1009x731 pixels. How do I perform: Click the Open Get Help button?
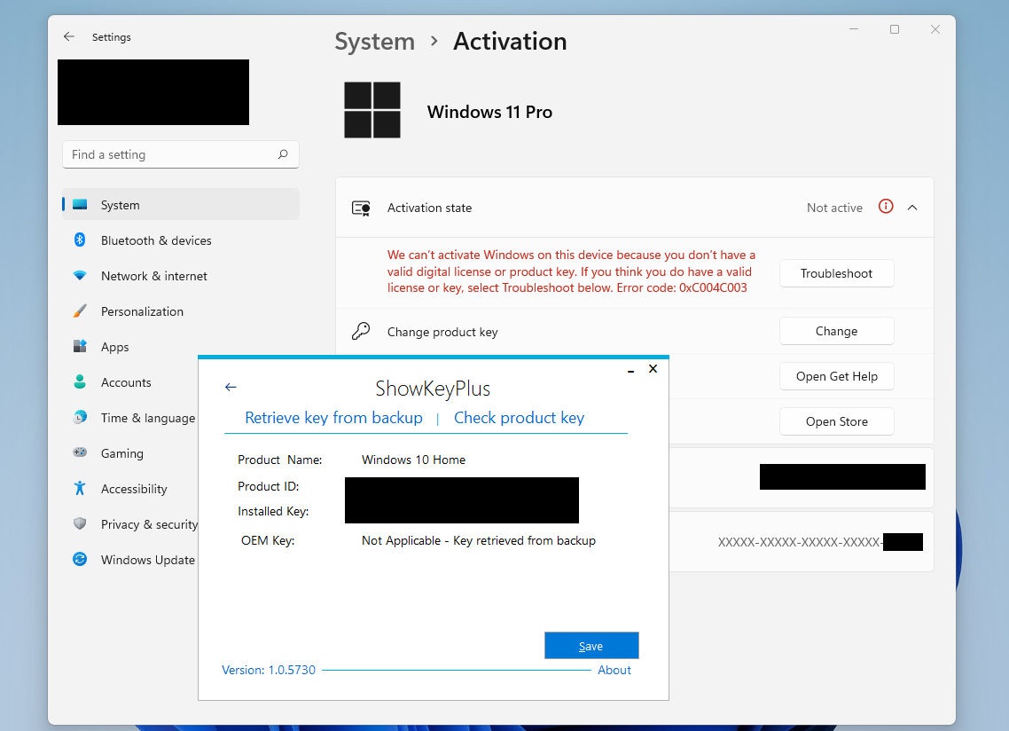tap(836, 376)
